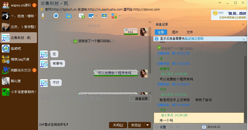
Task: Switch to the 图片 tab
Action: tap(175, 32)
